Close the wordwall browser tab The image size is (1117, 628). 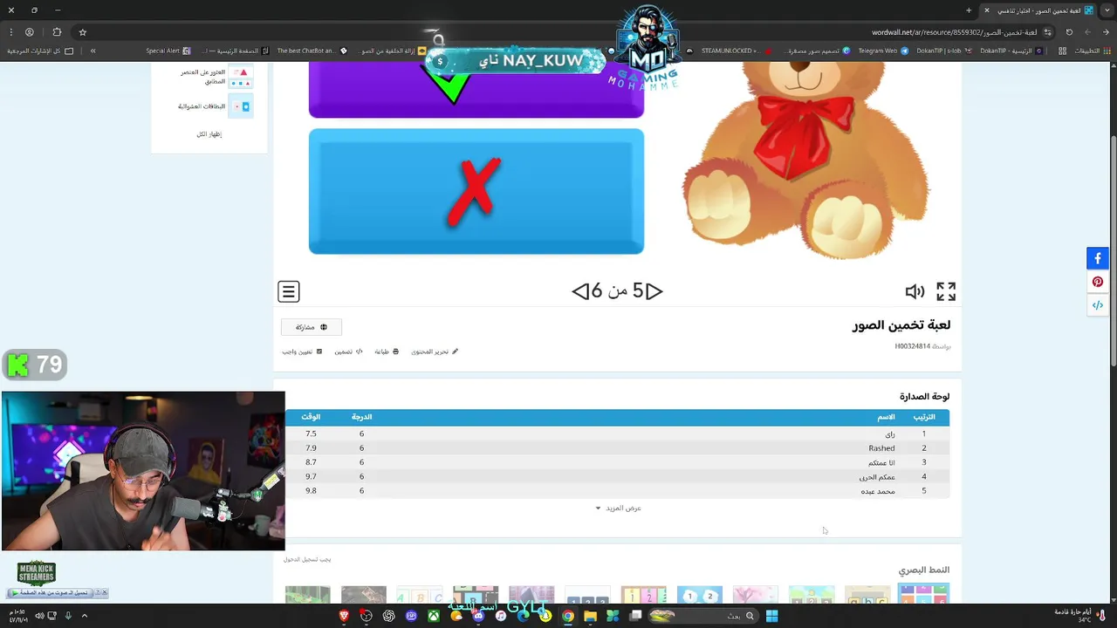click(x=987, y=10)
